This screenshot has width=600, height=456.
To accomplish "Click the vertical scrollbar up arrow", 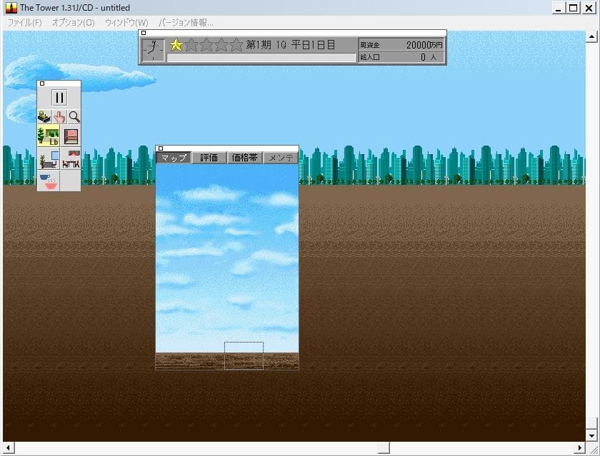I will click(591, 36).
